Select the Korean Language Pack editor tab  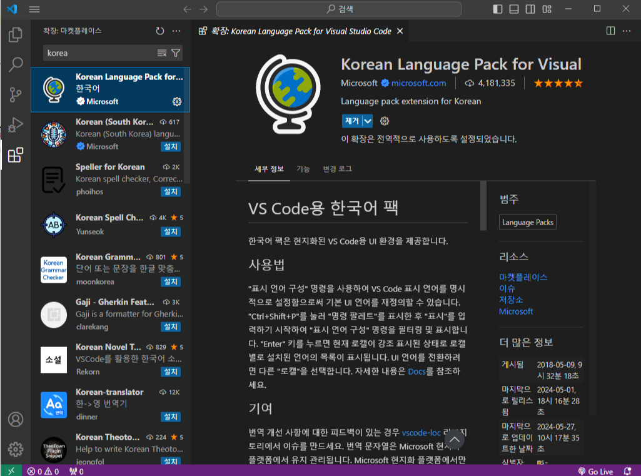point(300,31)
